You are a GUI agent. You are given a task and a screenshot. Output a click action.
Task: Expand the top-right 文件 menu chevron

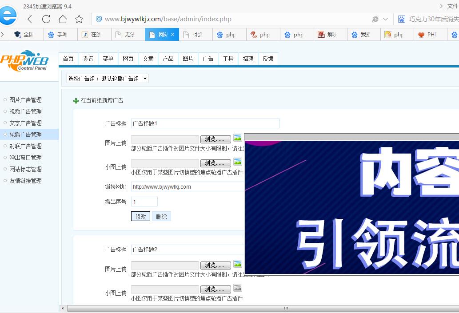441,6
